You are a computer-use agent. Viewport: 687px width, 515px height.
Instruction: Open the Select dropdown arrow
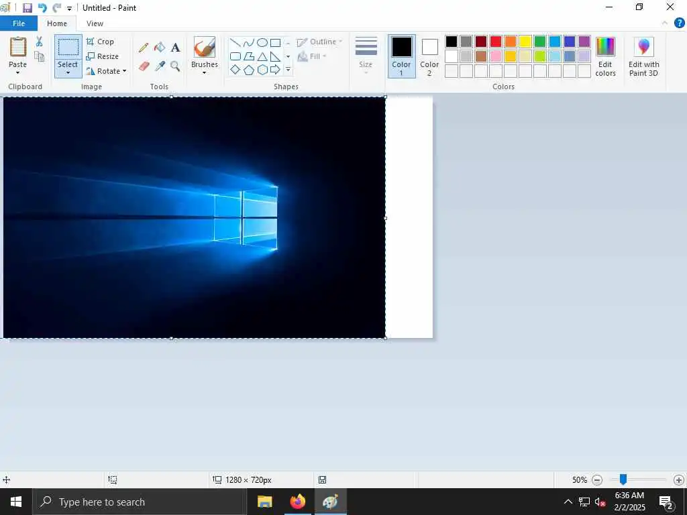(x=68, y=72)
